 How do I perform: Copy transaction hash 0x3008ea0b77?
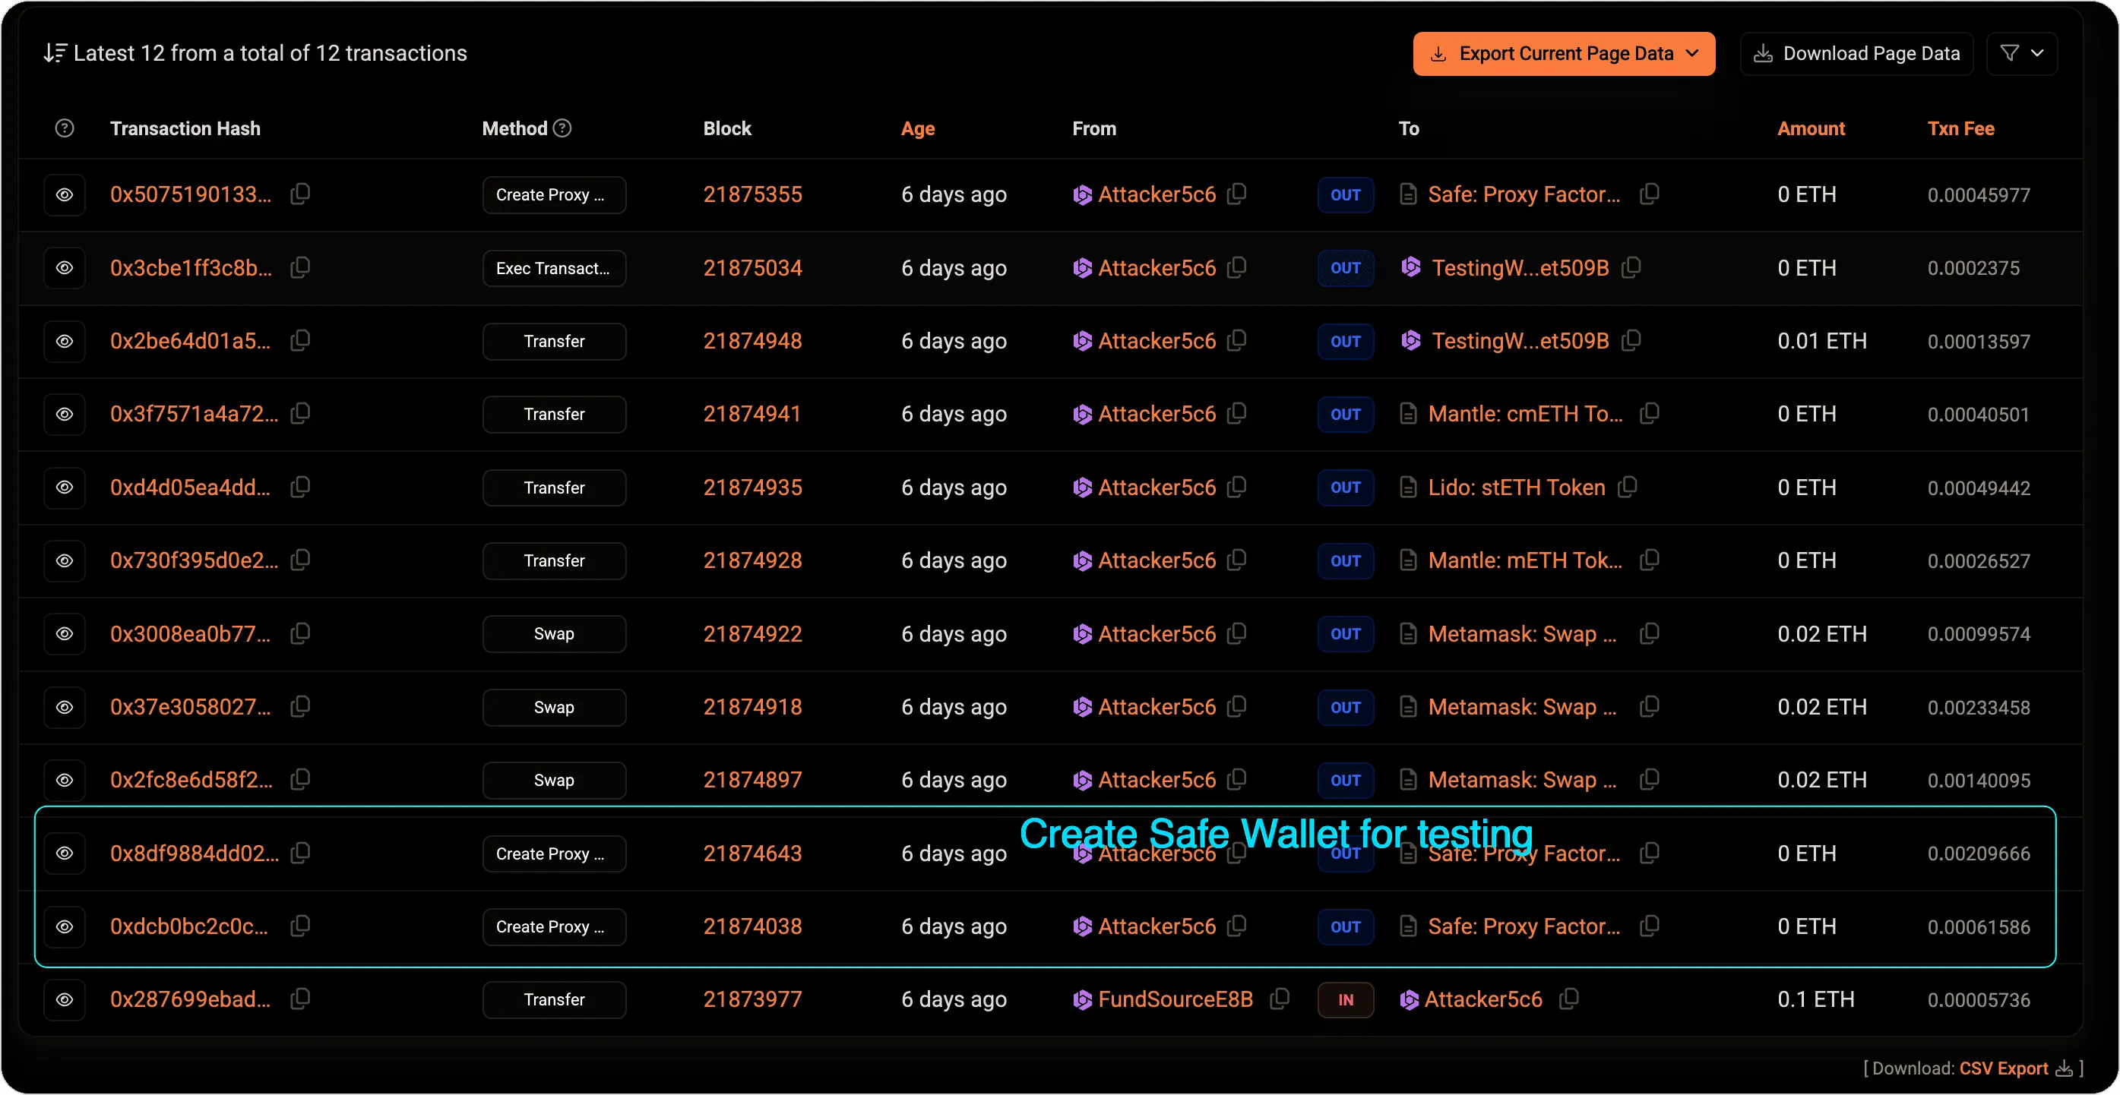pos(300,633)
